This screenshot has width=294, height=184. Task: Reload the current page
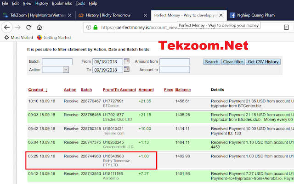(28, 28)
